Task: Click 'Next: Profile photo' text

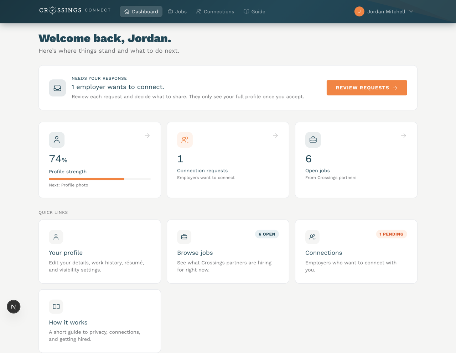Action: [x=68, y=185]
